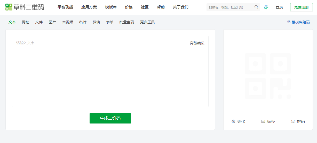317x143 pixels.
Task: Open 高级编辑 advanced editor
Action: pos(197,43)
